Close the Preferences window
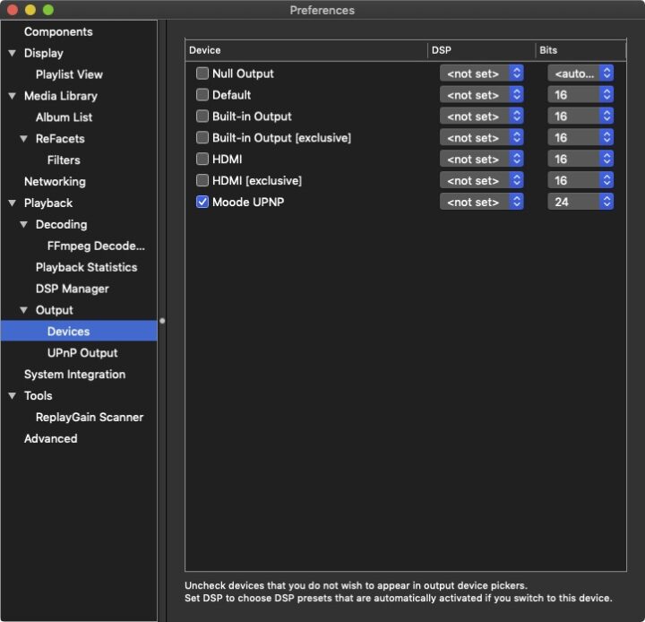 (x=13, y=10)
